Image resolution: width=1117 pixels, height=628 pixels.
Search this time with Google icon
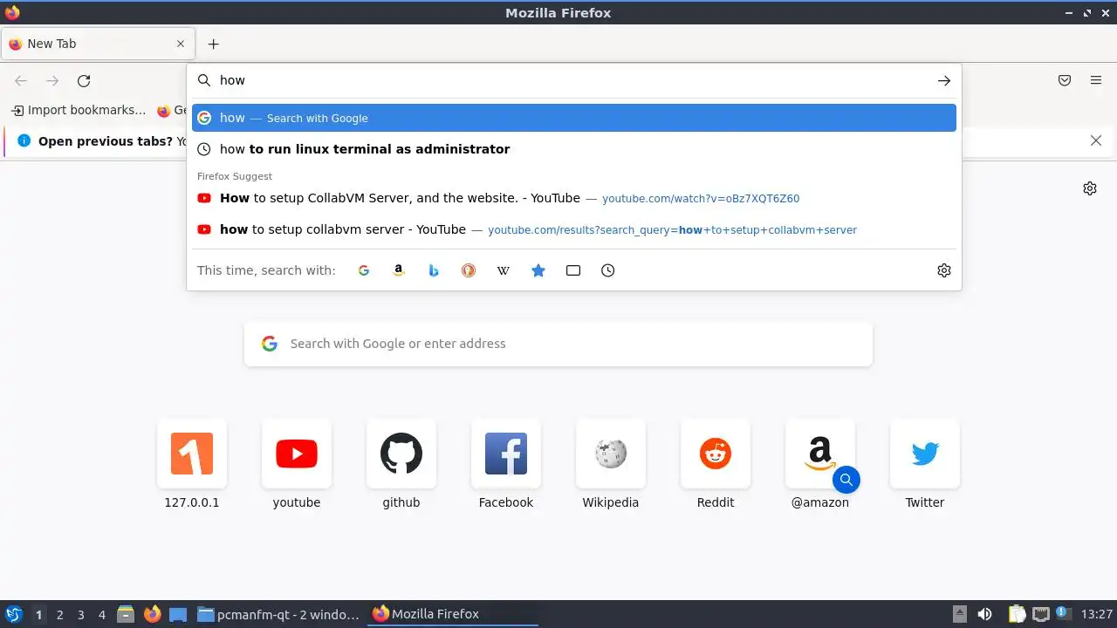[364, 270]
